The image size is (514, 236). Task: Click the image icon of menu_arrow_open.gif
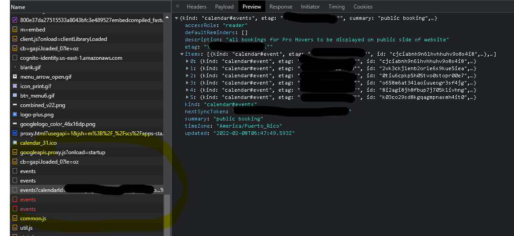click(x=15, y=77)
